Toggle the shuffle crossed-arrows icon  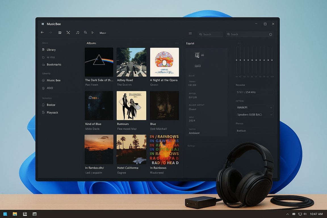(x=68, y=33)
